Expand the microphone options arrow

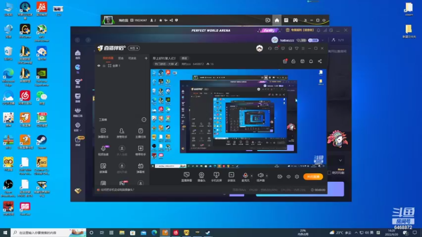coord(252,176)
